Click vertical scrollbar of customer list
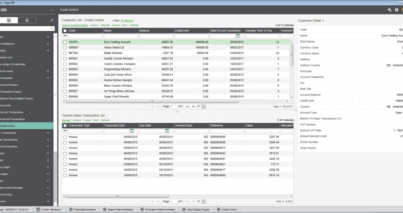The height and width of the screenshot is (213, 403). (x=292, y=54)
